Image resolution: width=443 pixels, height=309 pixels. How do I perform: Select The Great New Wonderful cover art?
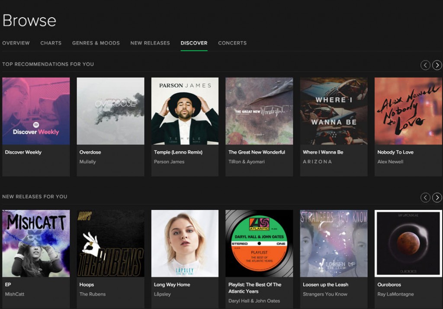pos(259,111)
